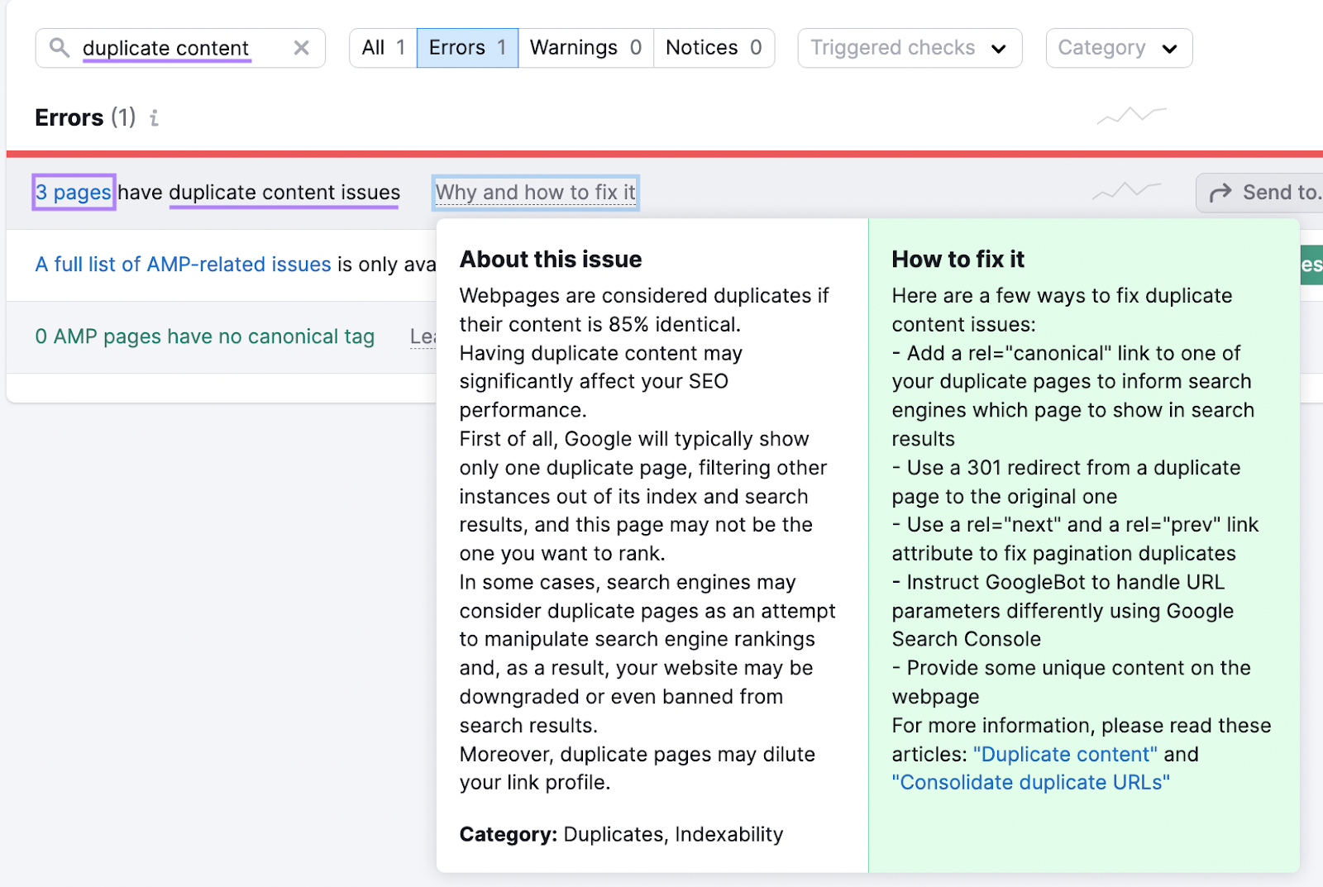This screenshot has width=1323, height=887.
Task: Click the Send to arrow icon
Action: (1220, 192)
